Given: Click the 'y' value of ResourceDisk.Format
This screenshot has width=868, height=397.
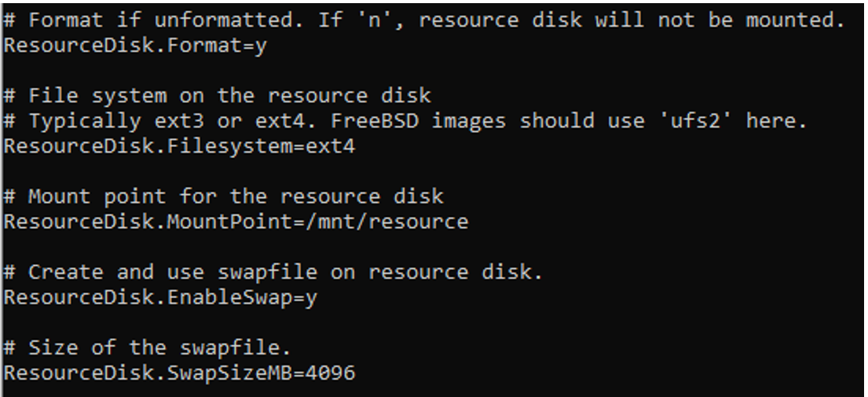Looking at the screenshot, I should point(261,46).
